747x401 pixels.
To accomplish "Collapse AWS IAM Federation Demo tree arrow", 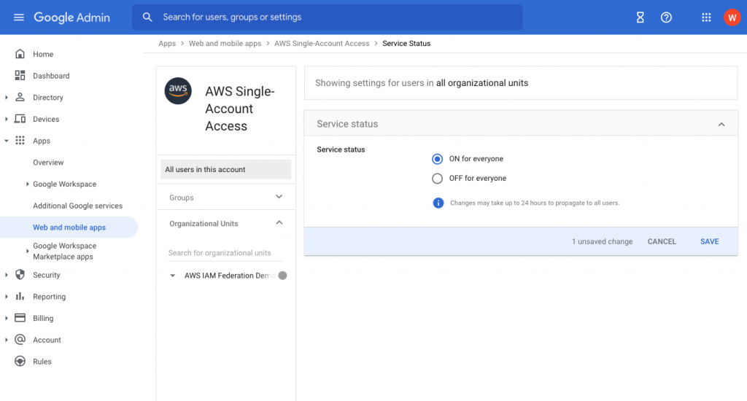I will tap(172, 276).
